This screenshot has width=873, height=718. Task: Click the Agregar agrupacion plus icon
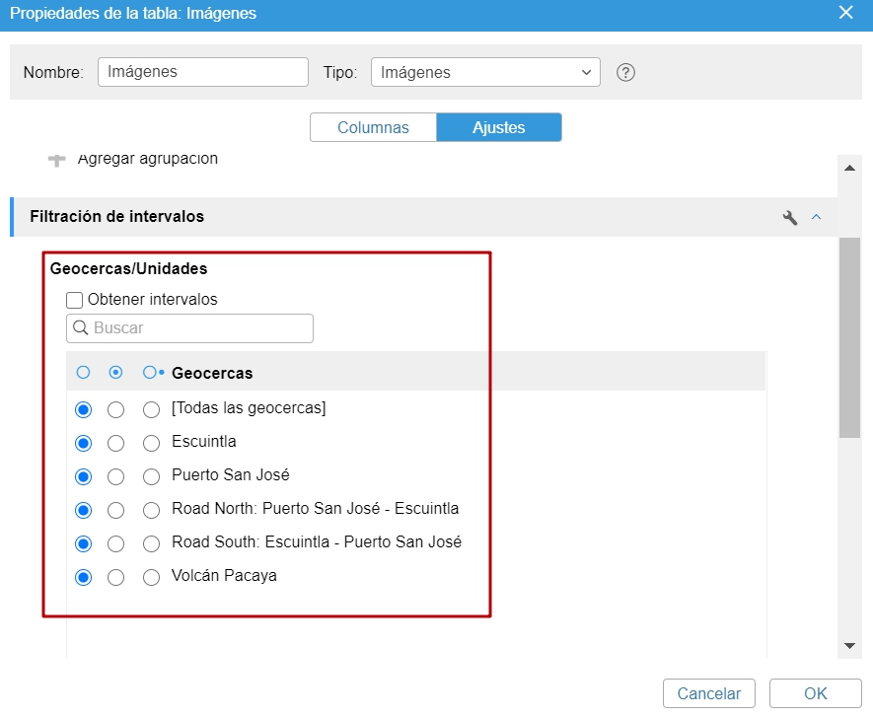pos(56,158)
